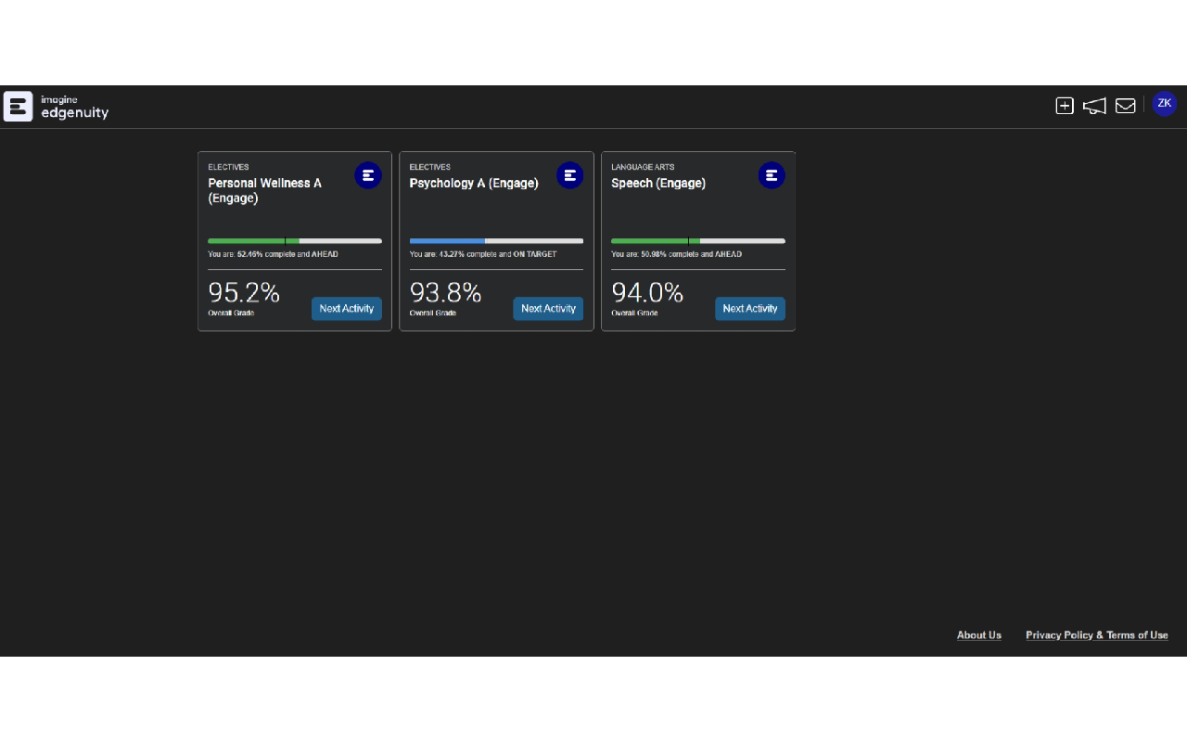View Privacy Policy & Terms of Use
The image size is (1187, 742).
(x=1097, y=634)
